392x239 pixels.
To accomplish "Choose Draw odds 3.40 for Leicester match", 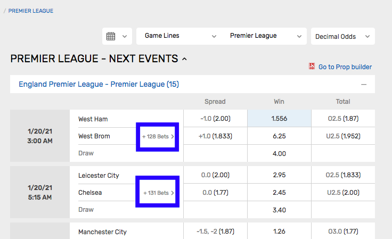I will tap(279, 210).
